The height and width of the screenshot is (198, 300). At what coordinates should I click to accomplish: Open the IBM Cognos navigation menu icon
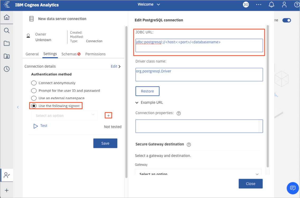7,4
